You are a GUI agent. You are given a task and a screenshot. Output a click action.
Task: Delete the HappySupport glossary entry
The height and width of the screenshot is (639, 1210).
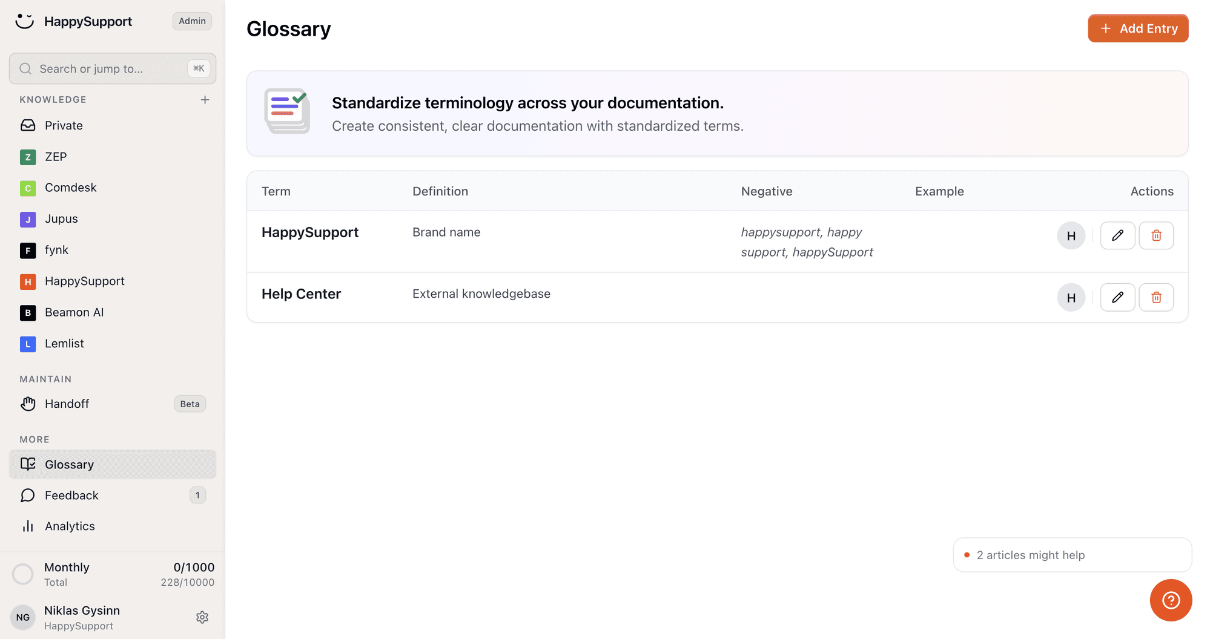pyautogui.click(x=1156, y=235)
